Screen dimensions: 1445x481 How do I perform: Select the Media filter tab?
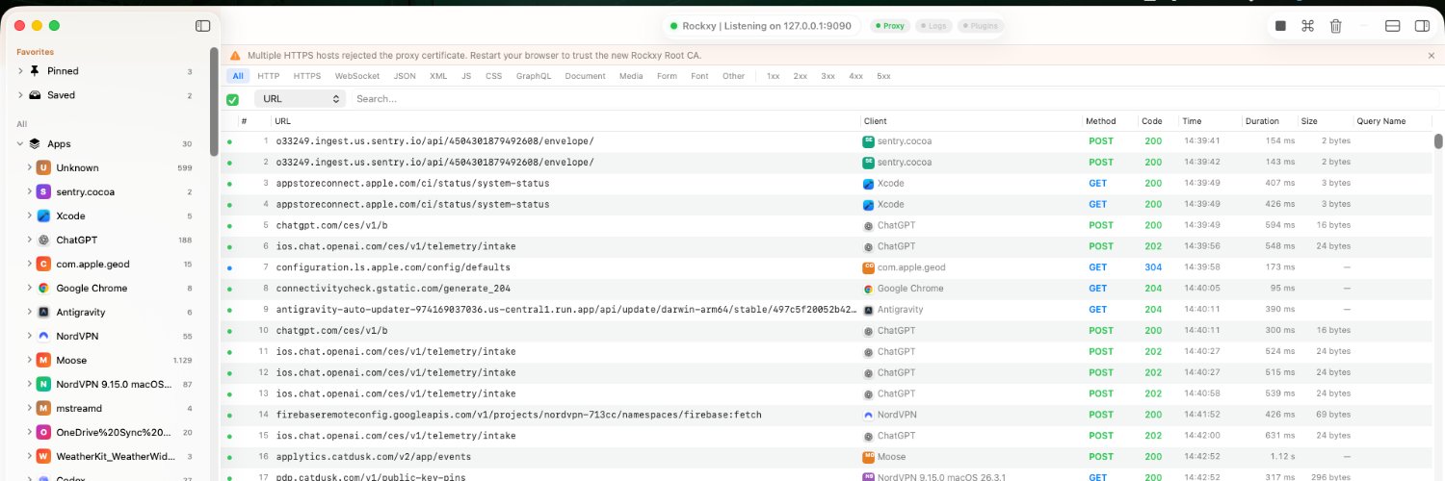coord(631,76)
